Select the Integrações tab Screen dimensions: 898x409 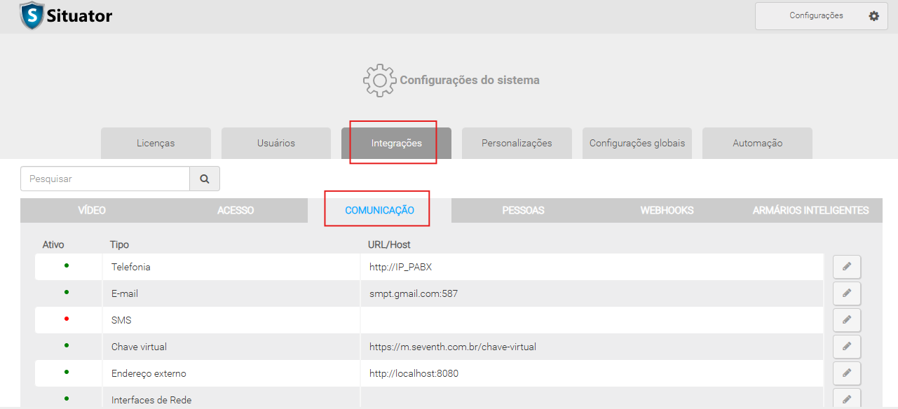(396, 143)
